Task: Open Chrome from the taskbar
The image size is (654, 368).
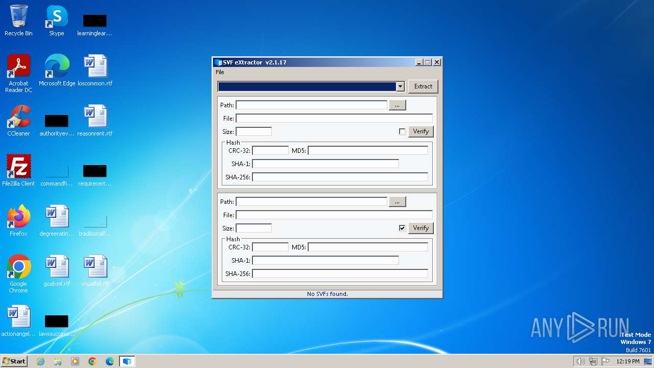Action: pyautogui.click(x=92, y=361)
